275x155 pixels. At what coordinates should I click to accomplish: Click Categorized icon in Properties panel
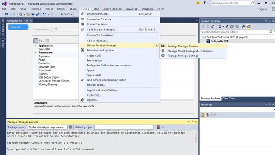[203, 115]
